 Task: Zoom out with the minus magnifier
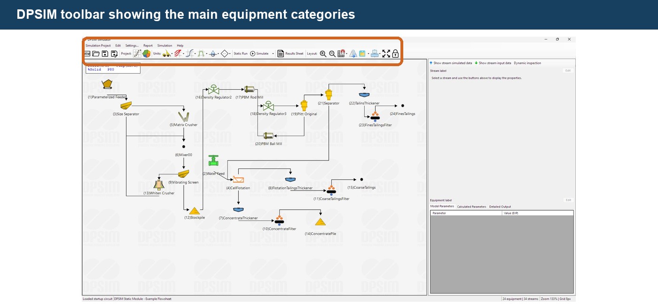pyautogui.click(x=332, y=53)
